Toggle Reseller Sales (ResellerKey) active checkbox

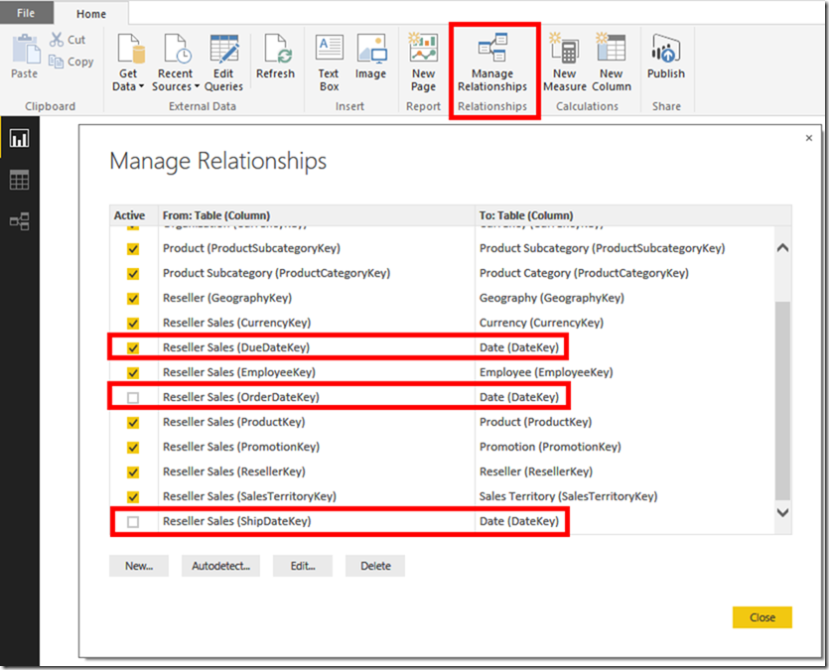[133, 472]
